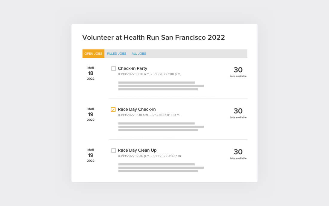Click the Mar 18 2022 date block

pos(91,73)
